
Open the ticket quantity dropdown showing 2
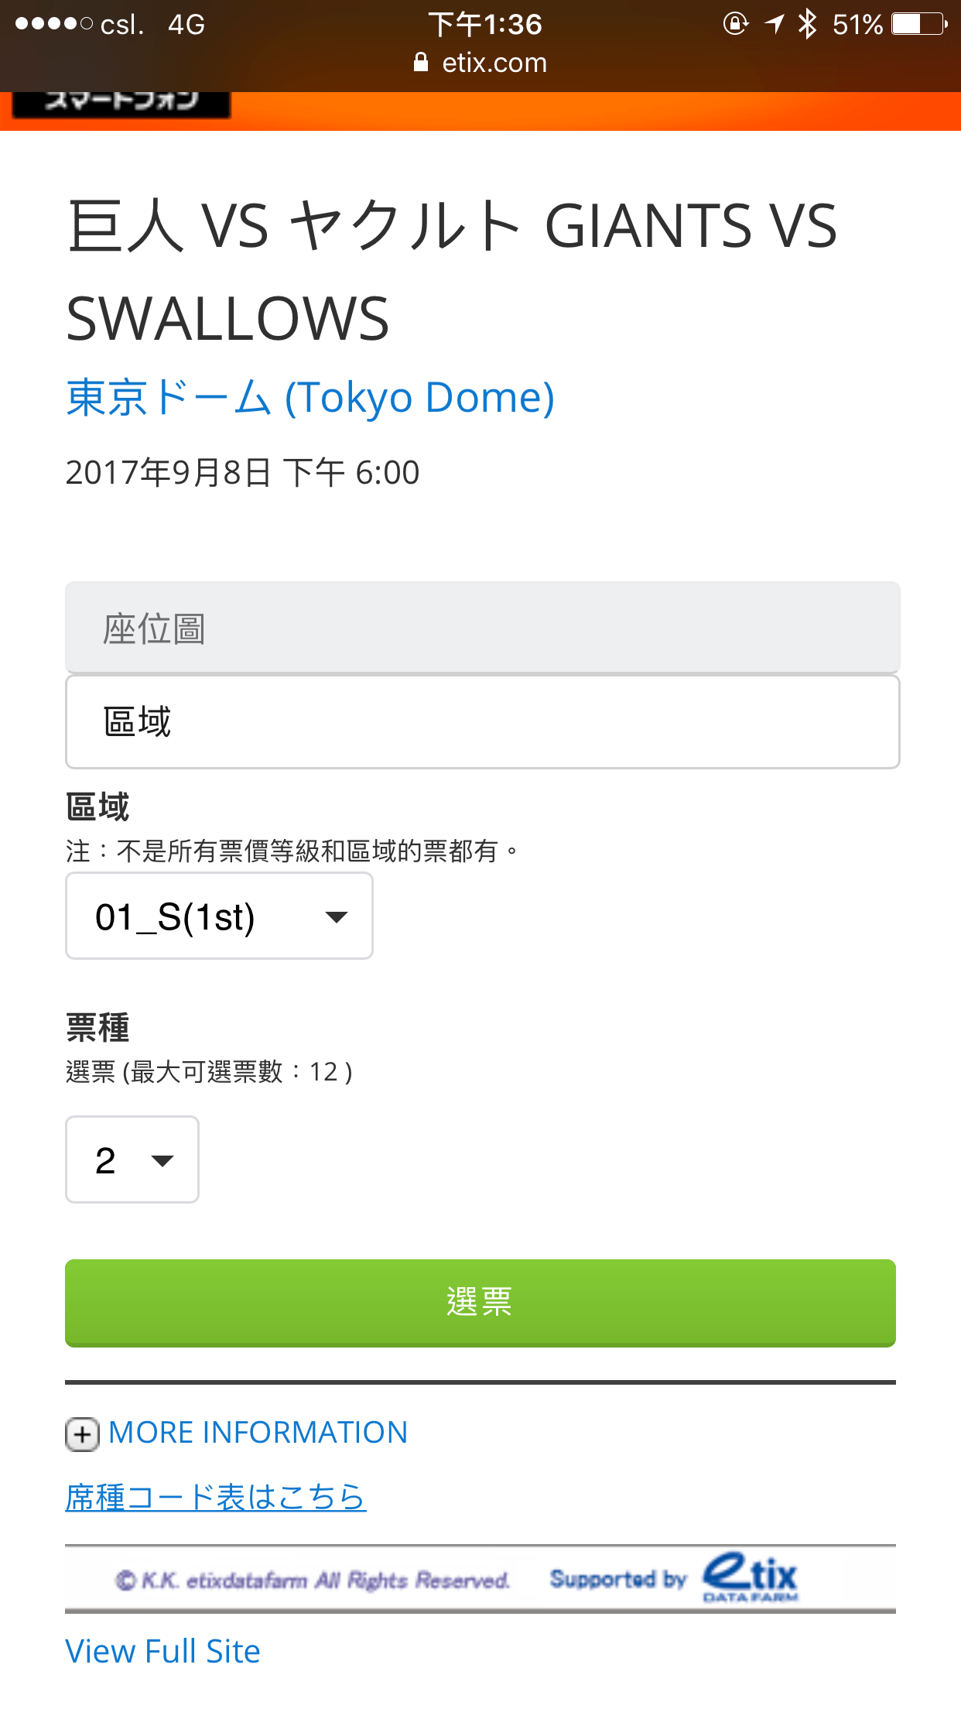(132, 1159)
